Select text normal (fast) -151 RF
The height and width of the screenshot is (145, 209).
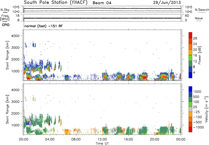(43, 26)
